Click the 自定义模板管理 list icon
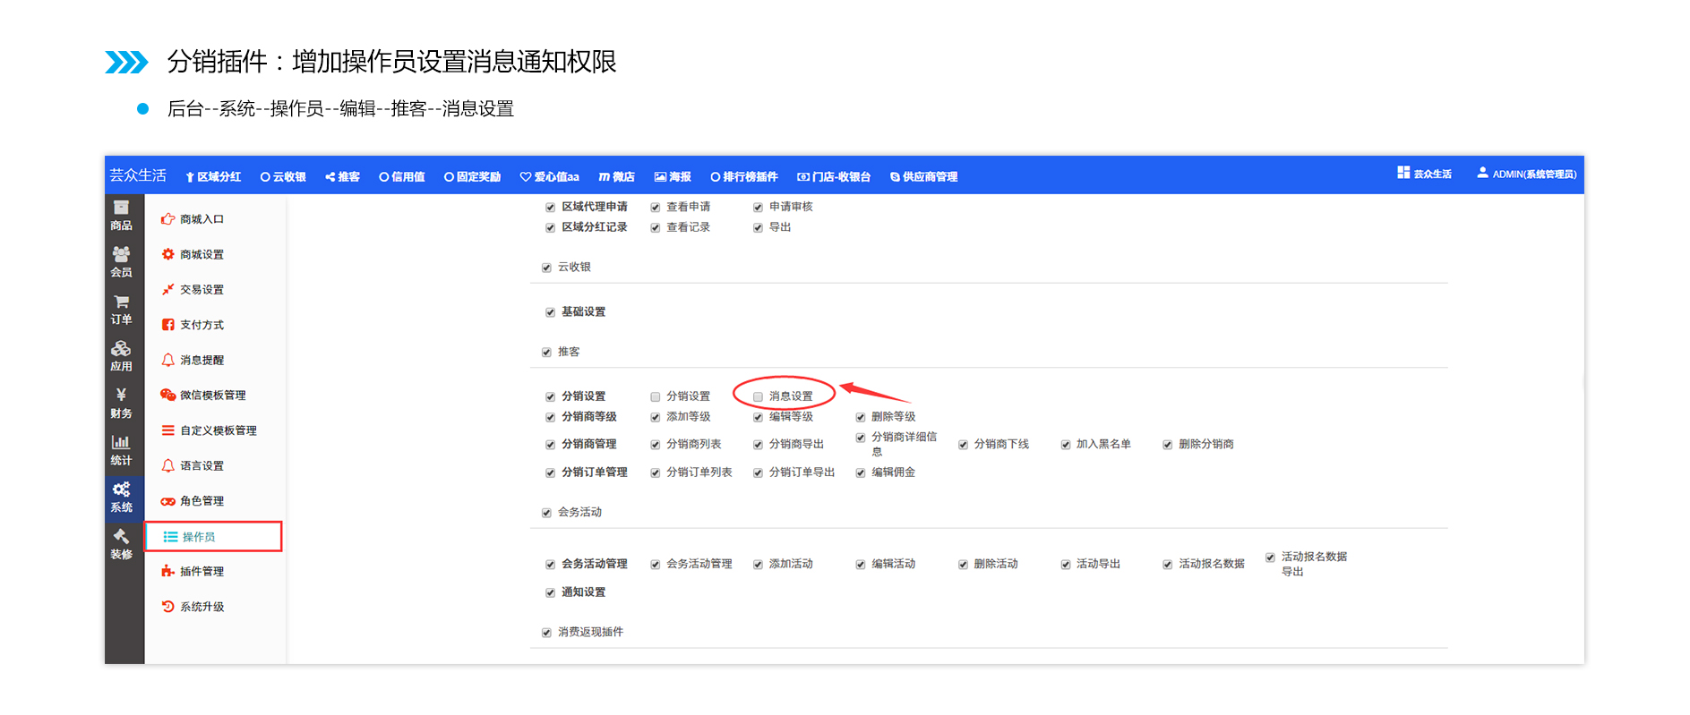 pyautogui.click(x=167, y=430)
